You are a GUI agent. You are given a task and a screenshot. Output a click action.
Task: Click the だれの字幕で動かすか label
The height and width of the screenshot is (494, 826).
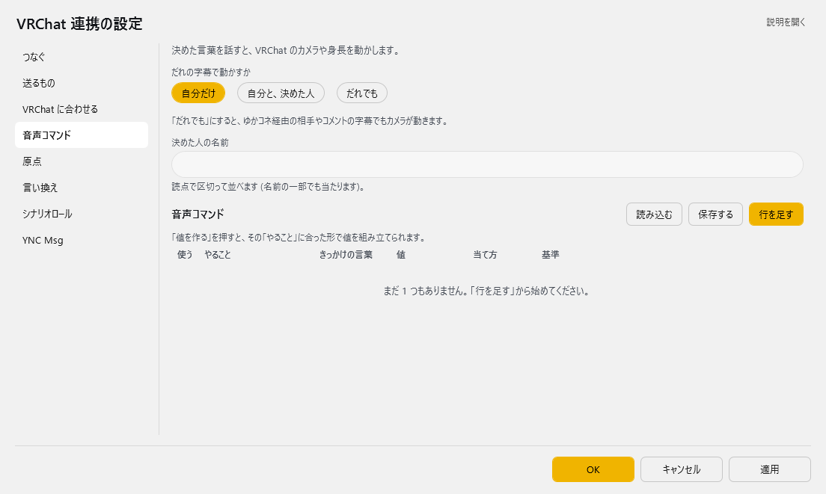pyautogui.click(x=211, y=72)
